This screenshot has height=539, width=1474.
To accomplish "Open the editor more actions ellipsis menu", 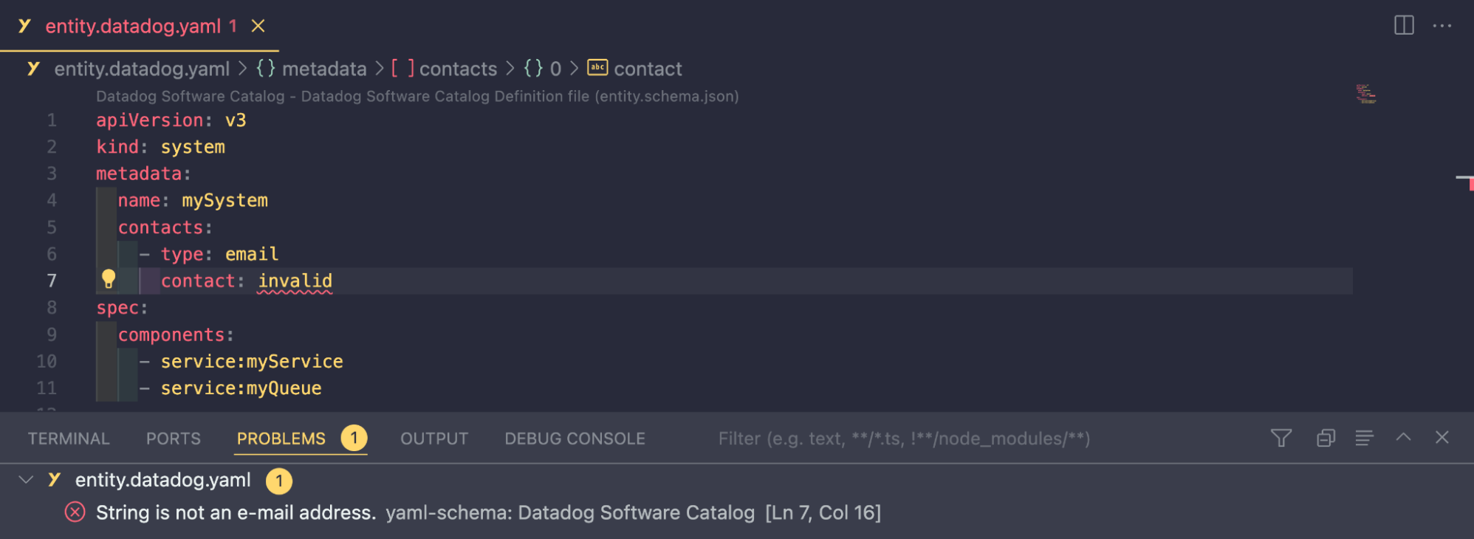I will pyautogui.click(x=1442, y=25).
